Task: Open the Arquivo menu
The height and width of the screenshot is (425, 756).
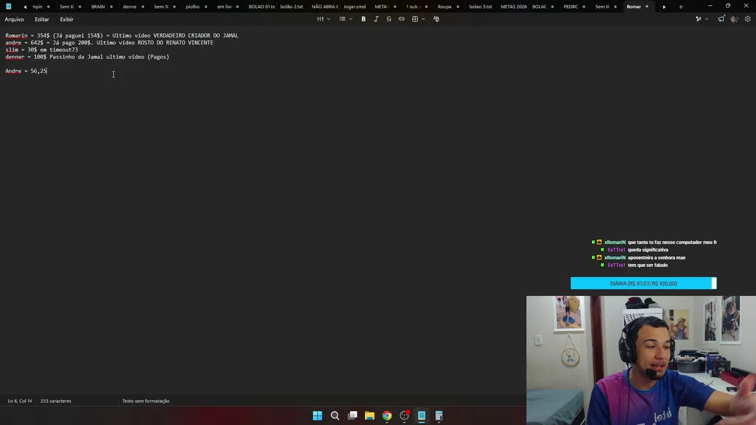Action: point(14,19)
